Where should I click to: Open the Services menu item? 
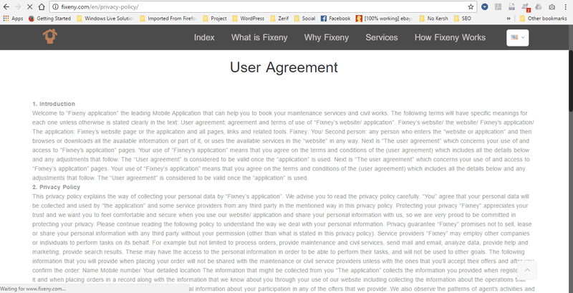(x=381, y=37)
